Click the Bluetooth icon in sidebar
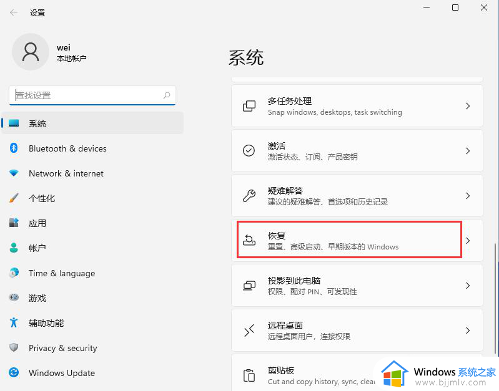Screen dimensions: 499x391 pos(14,148)
